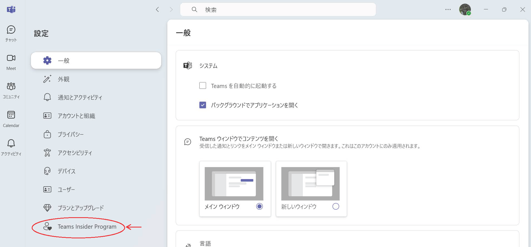Uncheck 'バックグラウンドでアプリケーションを開く' checkbox
531x247 pixels.
(x=203, y=105)
